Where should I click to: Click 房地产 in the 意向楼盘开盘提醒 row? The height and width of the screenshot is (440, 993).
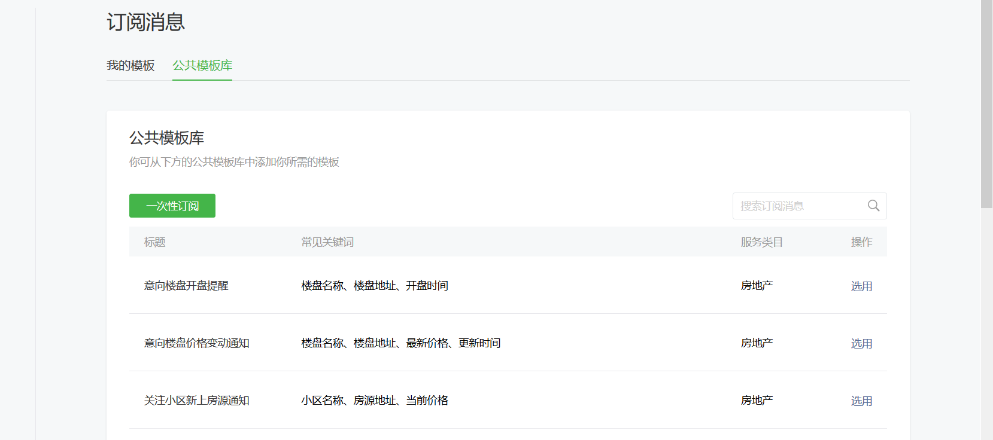(757, 286)
